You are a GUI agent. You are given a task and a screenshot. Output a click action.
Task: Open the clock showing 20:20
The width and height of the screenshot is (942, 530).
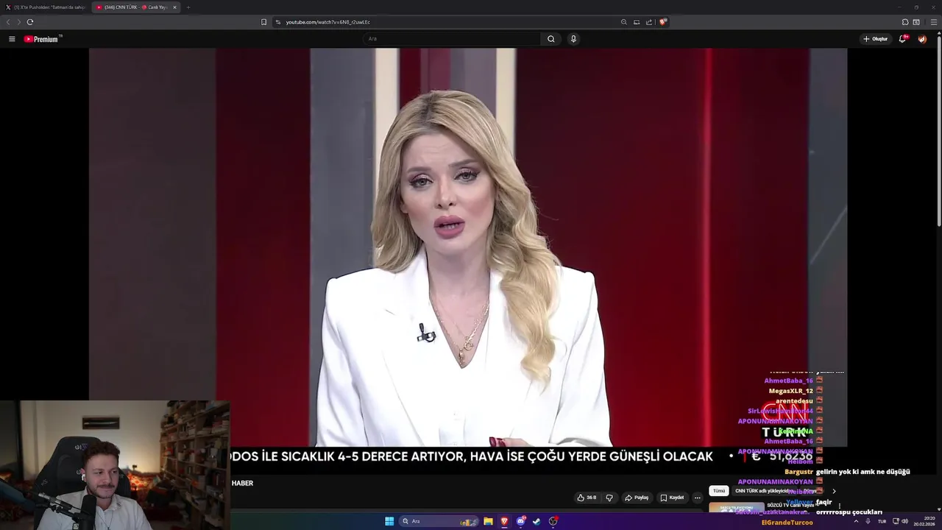click(926, 521)
